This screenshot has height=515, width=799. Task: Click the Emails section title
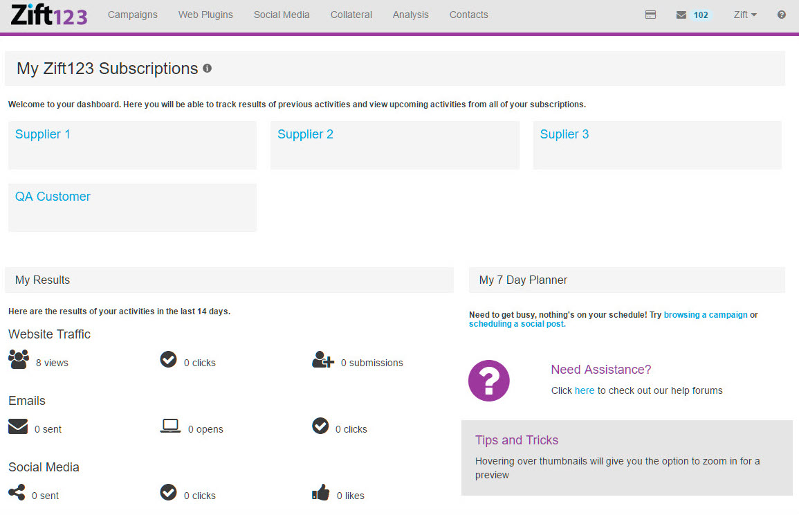click(27, 401)
